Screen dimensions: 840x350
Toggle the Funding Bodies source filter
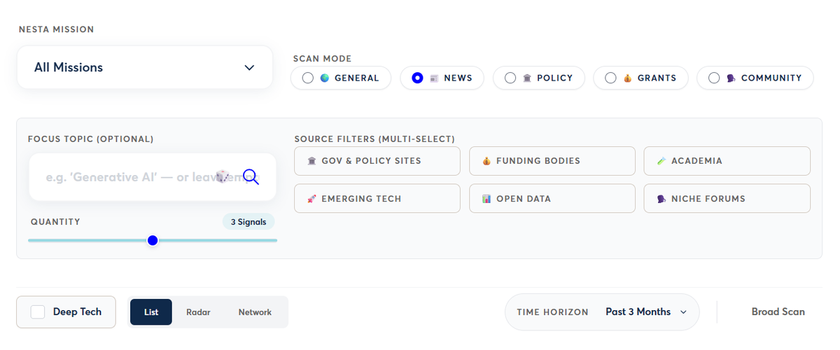[552, 161]
